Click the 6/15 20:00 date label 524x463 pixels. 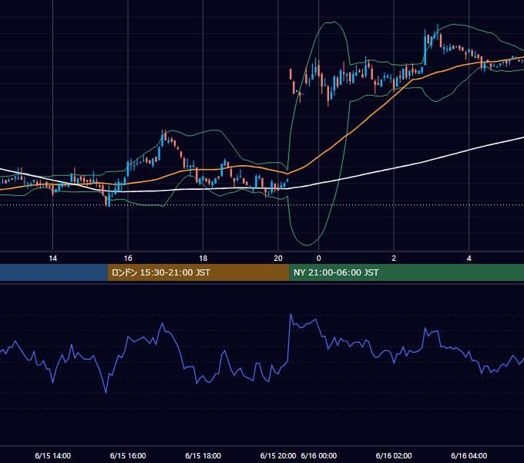278,455
